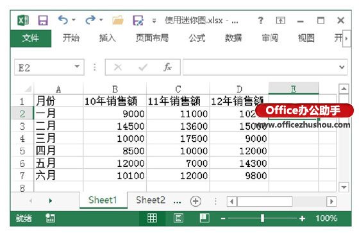Click the Save As icon in quick access
This screenshot has height=233, width=359.
tap(138, 21)
